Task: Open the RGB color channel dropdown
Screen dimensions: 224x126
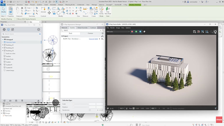Action: click(x=118, y=32)
